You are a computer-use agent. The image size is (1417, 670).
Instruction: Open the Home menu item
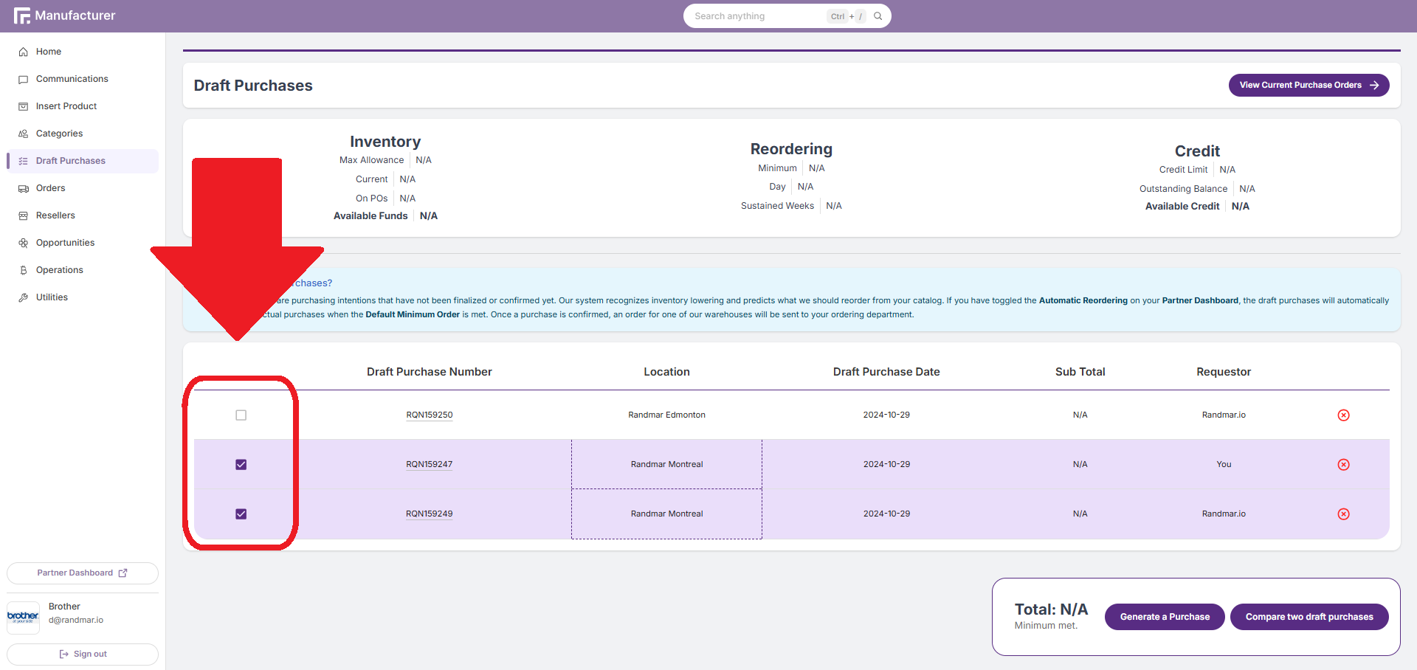click(83, 52)
